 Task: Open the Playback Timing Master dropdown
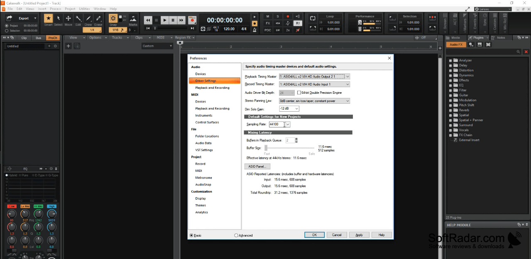coord(314,76)
